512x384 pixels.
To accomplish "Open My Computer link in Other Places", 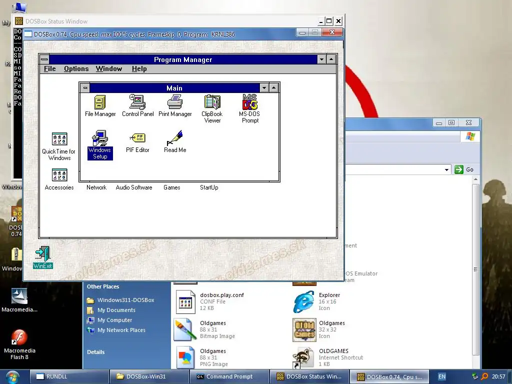I will coord(109,320).
